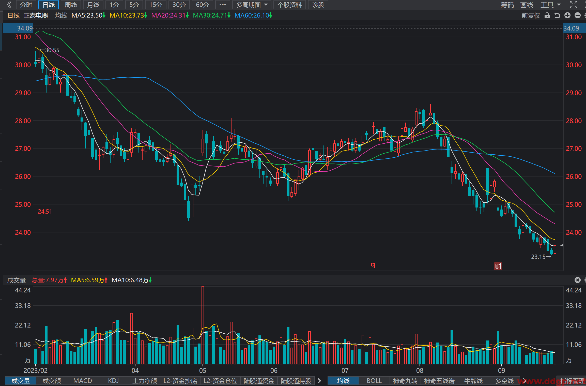Select 均线 overlay tab at bottom
Viewport: 586px width, 386px height.
[343, 381]
